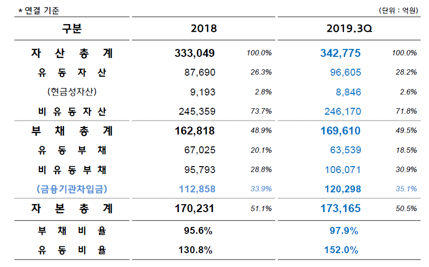Click the blue (금융기관차입금) label

[x=72, y=189]
